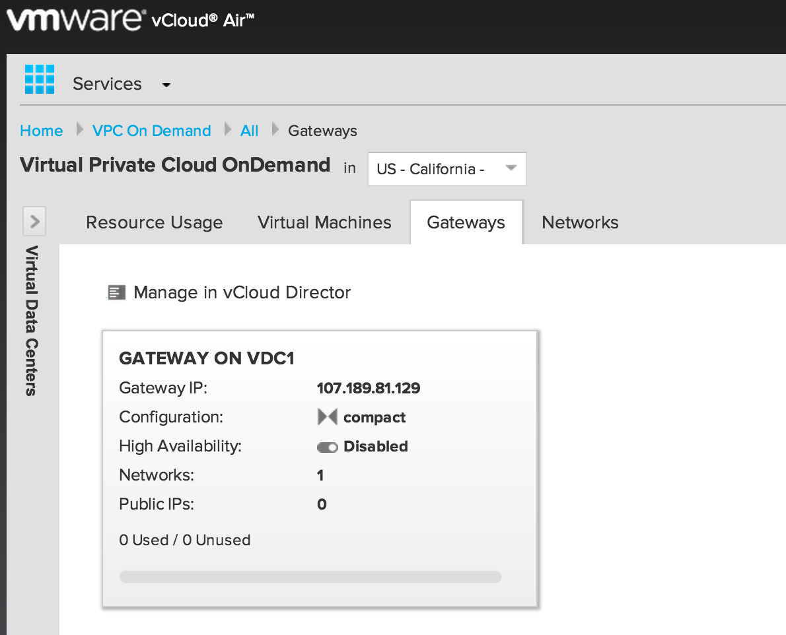Image resolution: width=786 pixels, height=635 pixels.
Task: Expand the Virtual Data Centers sidebar
Action: click(x=34, y=221)
